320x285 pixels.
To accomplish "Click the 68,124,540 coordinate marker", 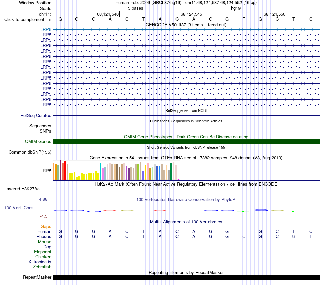I will (108, 14).
